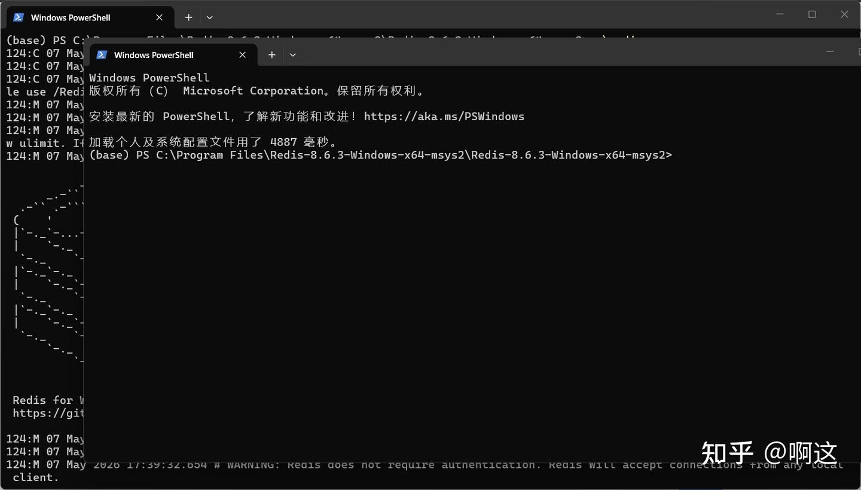Click PowerShell icon on front window tab

tap(102, 54)
